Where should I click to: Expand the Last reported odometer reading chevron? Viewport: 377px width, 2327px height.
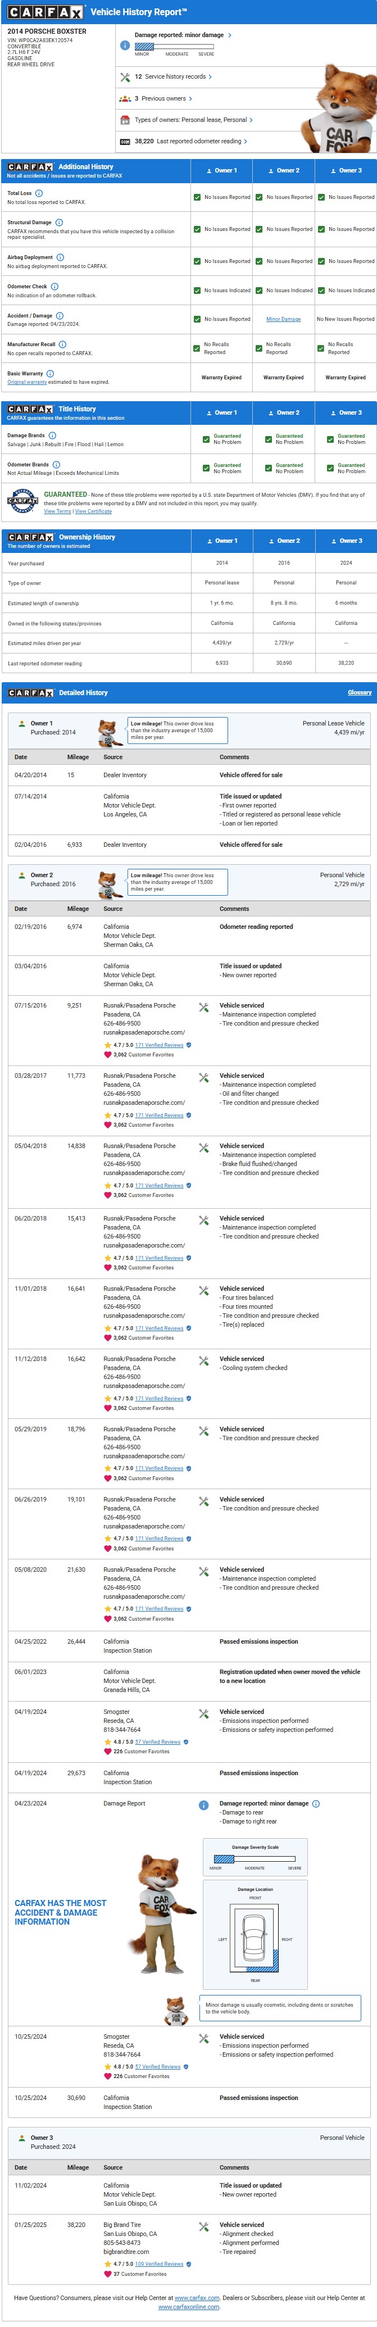(x=245, y=142)
